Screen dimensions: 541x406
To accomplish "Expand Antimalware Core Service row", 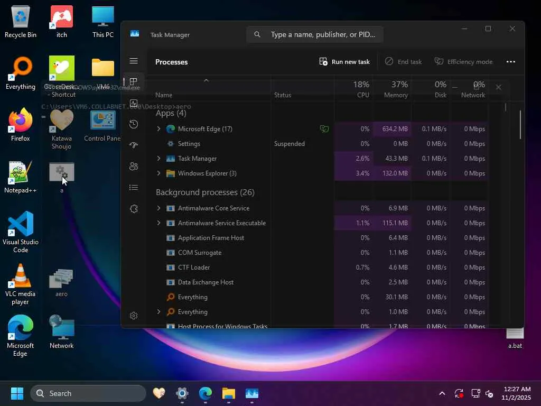I will 158,208.
